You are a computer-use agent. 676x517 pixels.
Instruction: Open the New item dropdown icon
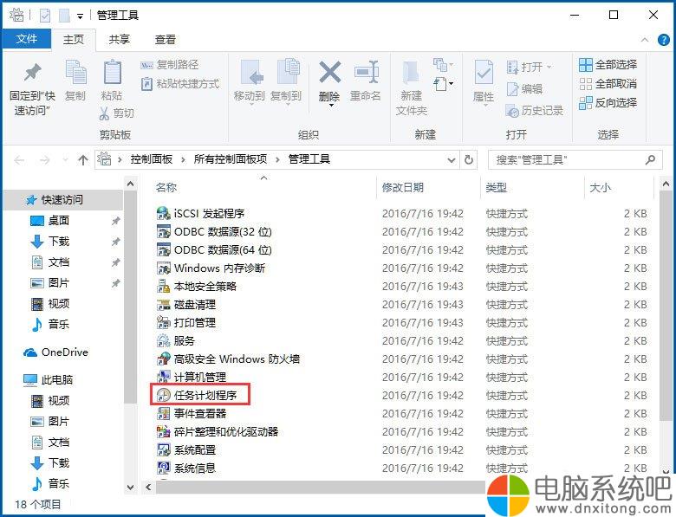click(443, 65)
